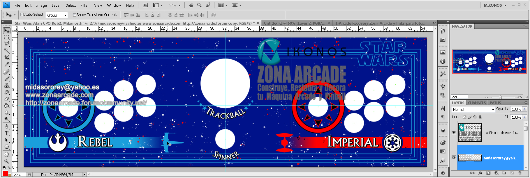The image size is (530, 178).
Task: Select the Eraser tool
Action: 7,99
